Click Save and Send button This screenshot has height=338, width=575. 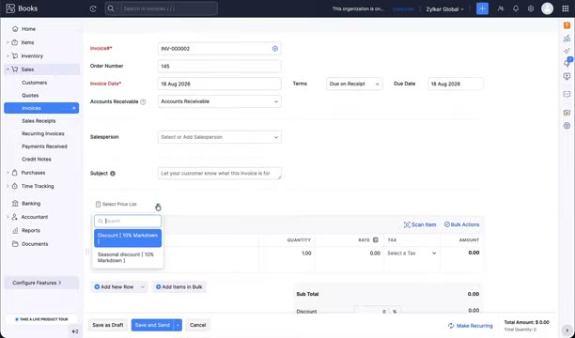point(152,325)
